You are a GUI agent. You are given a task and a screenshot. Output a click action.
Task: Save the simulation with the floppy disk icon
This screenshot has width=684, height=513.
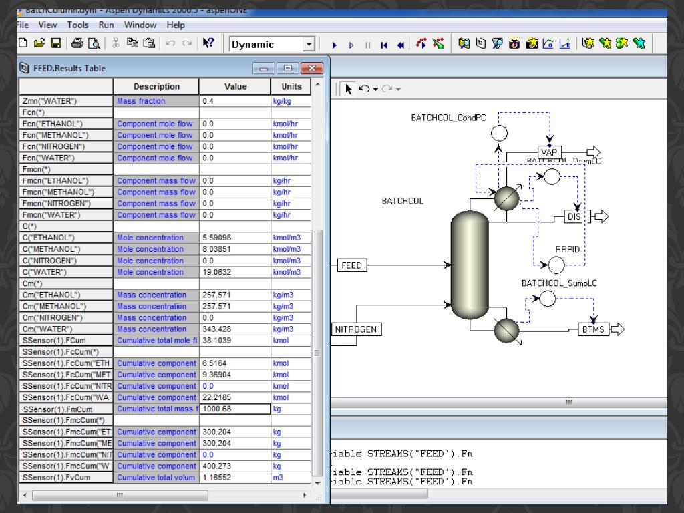pos(56,43)
